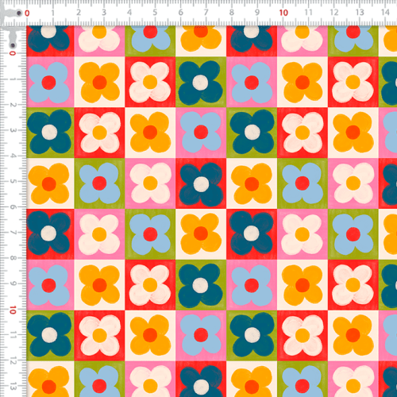Select number 5 on the horizontal ruler
This screenshot has height=397, width=397.
click(155, 12)
